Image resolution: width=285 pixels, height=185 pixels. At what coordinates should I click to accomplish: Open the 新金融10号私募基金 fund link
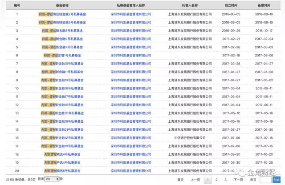62,64
